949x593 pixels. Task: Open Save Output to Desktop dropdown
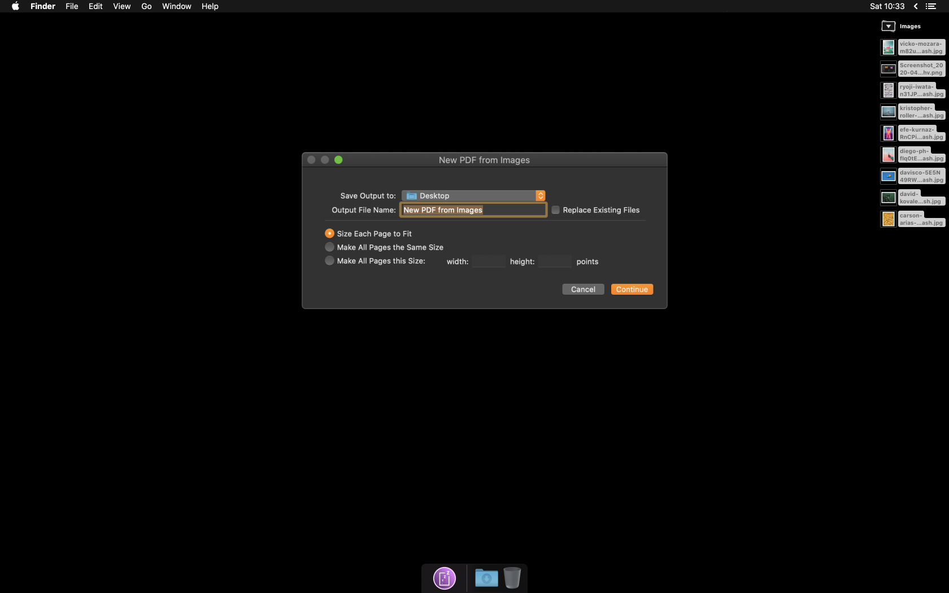tap(473, 195)
